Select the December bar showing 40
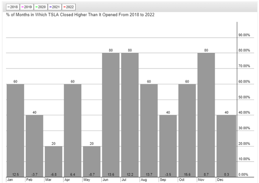 click(x=227, y=146)
